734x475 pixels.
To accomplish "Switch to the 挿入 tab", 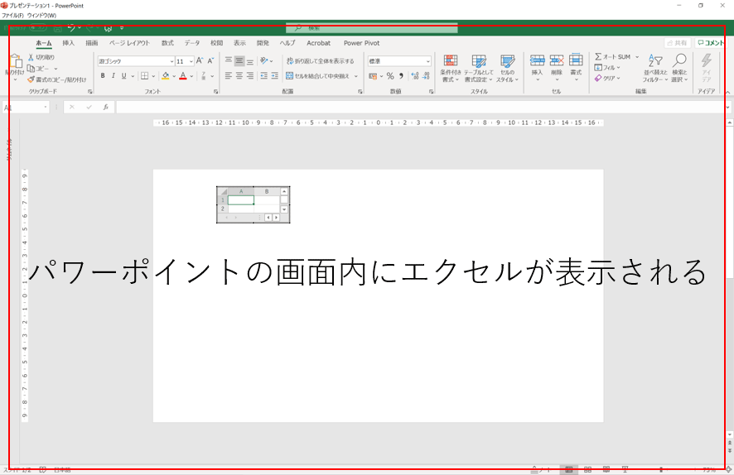I will 68,43.
